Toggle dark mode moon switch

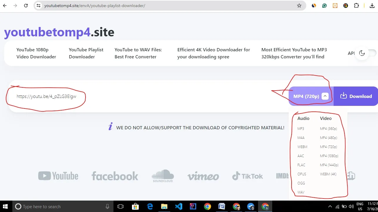362,53
